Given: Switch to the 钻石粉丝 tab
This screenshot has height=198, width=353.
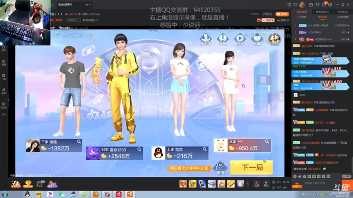Looking at the screenshot, I should pyautogui.click(x=343, y=12).
